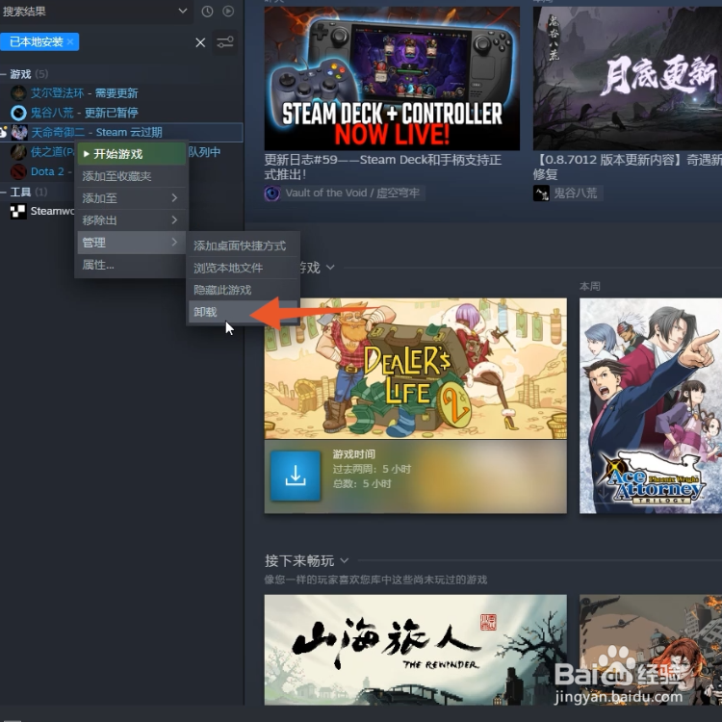Open the recent activity clock icon

tap(207, 12)
